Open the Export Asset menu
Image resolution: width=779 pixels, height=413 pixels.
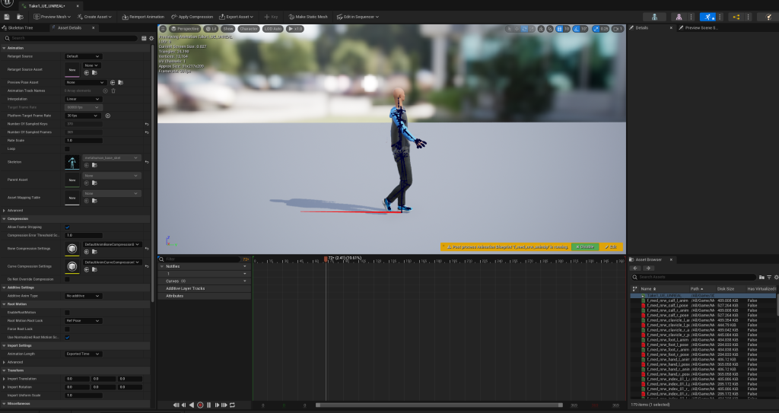(x=236, y=17)
